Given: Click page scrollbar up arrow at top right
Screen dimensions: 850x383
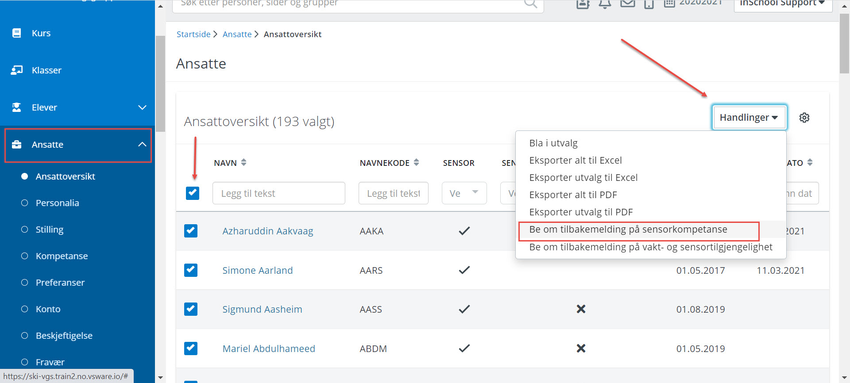Looking at the screenshot, I should tap(844, 6).
